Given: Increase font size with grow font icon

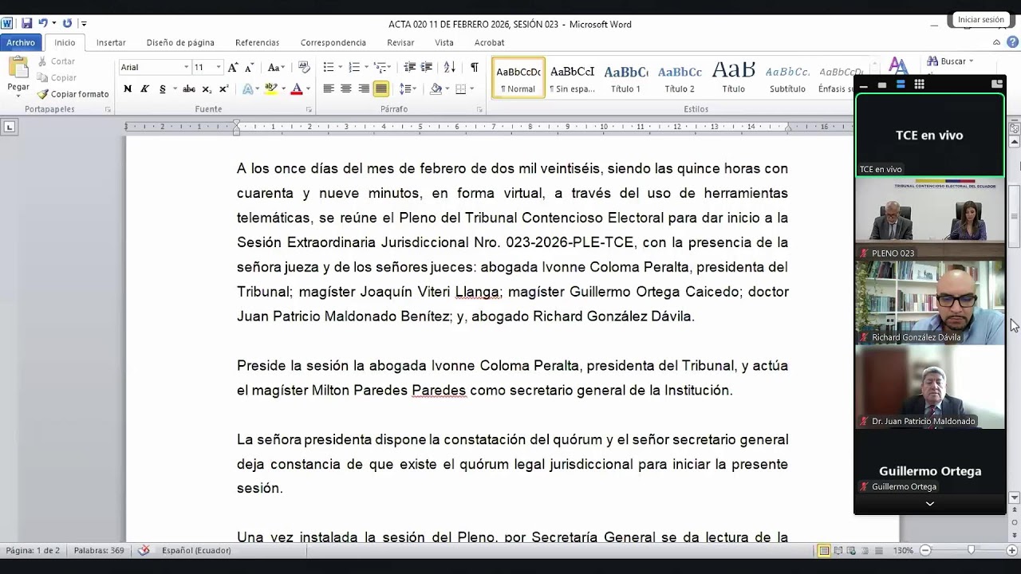Looking at the screenshot, I should click(x=233, y=68).
